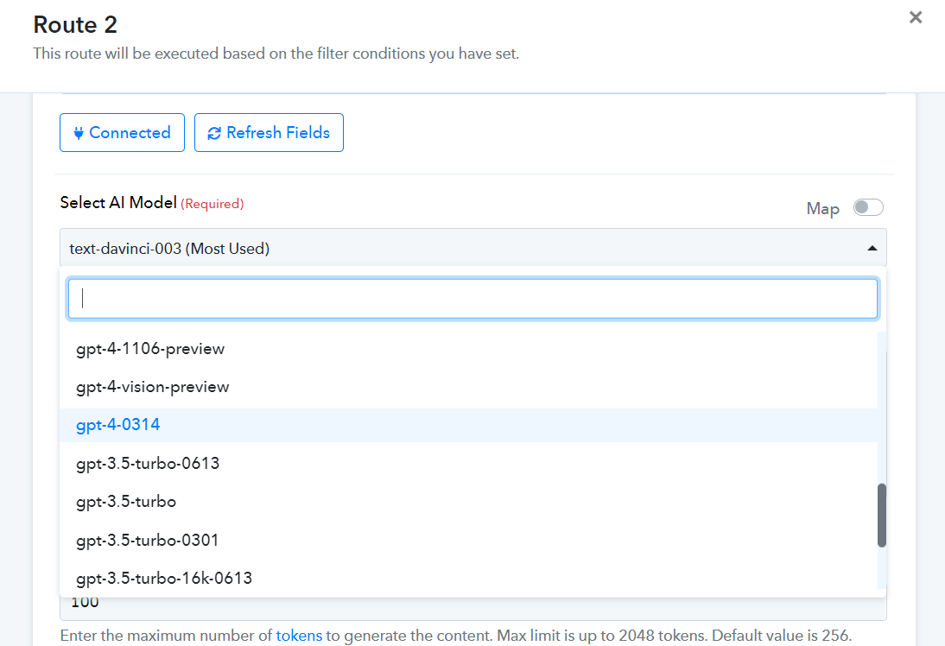Select the highlighted gpt-4-0314 option
This screenshot has height=646, width=945.
(468, 425)
